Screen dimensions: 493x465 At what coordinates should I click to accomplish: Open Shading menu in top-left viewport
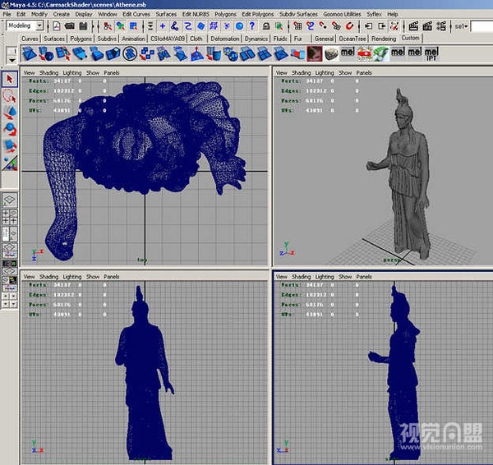(49, 72)
